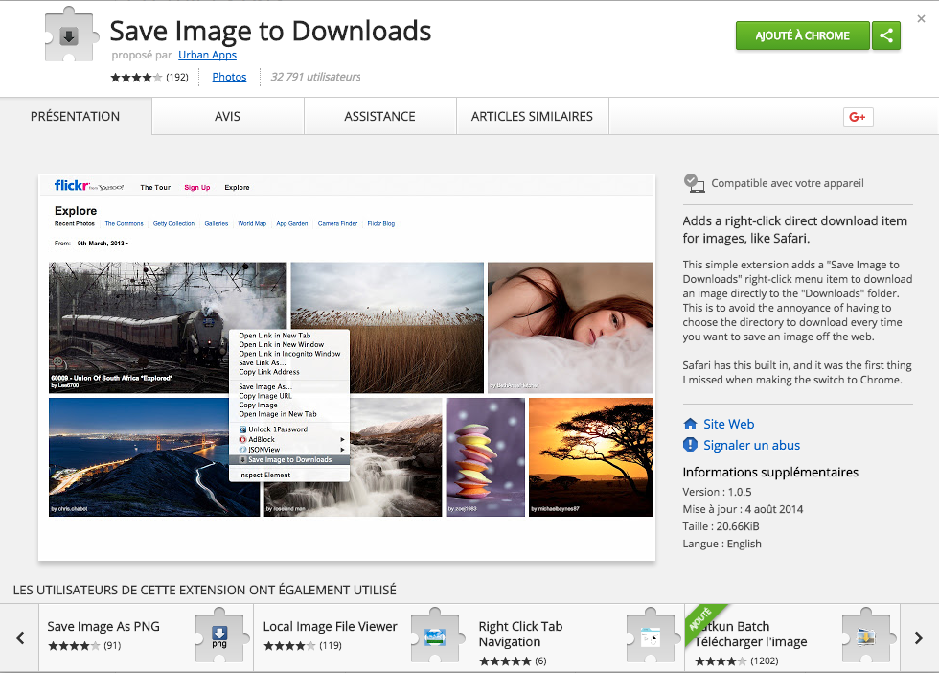Open the ARTICLES SIMILAIRES tab
The height and width of the screenshot is (673, 939).
click(533, 116)
